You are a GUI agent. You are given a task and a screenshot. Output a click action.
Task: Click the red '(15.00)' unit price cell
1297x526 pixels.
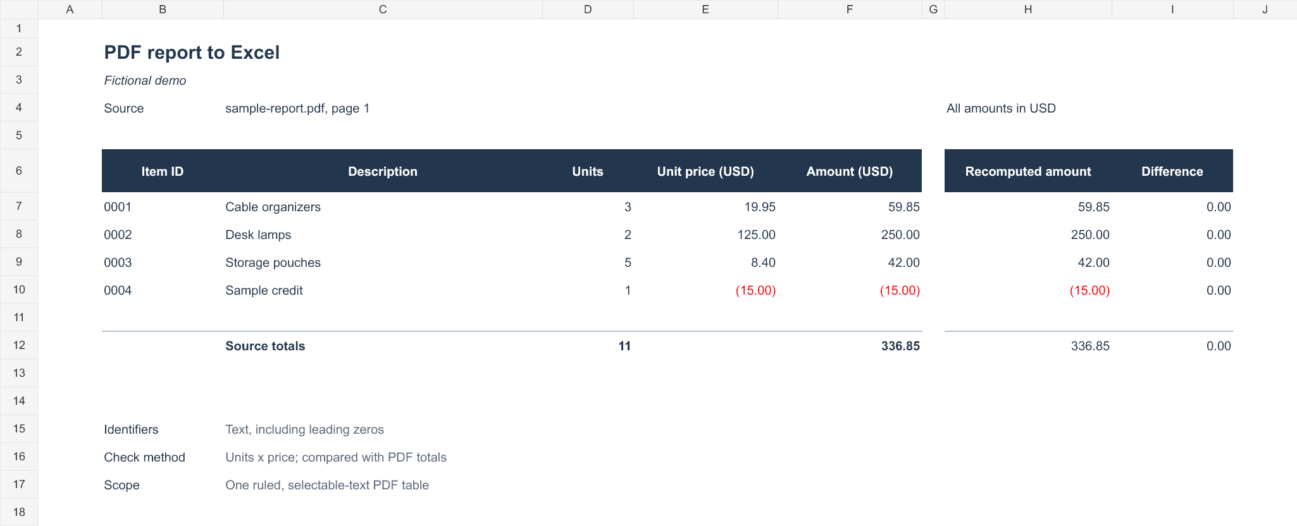pyautogui.click(x=705, y=290)
